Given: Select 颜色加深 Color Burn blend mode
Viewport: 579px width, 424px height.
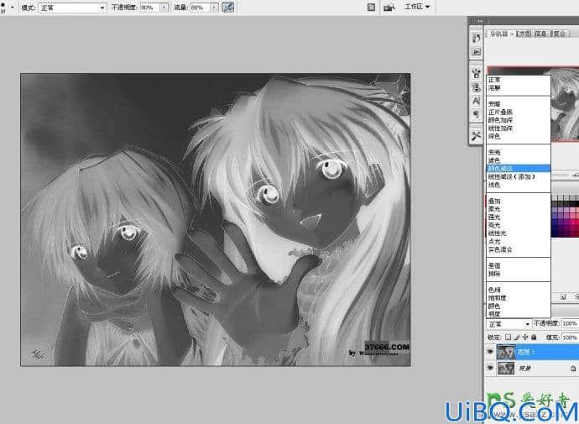Looking at the screenshot, I should click(x=519, y=120).
